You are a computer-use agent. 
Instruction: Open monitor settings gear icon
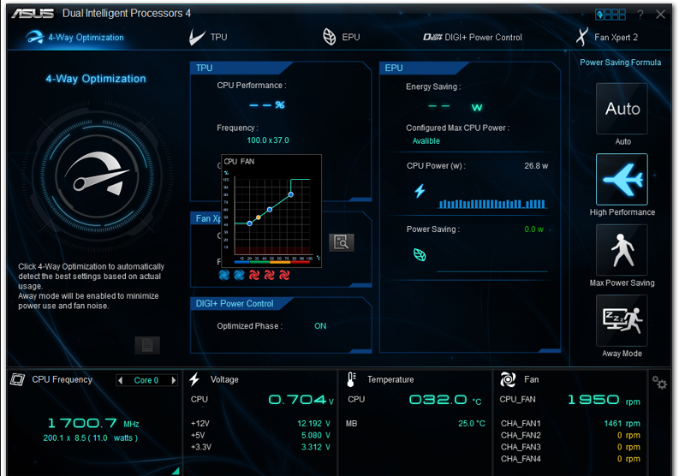click(x=659, y=382)
